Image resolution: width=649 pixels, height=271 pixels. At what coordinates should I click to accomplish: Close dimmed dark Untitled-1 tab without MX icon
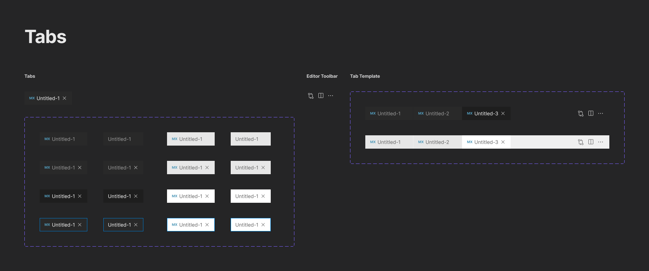[x=136, y=168]
